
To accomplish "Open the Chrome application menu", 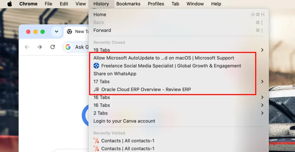I will click(28, 4).
